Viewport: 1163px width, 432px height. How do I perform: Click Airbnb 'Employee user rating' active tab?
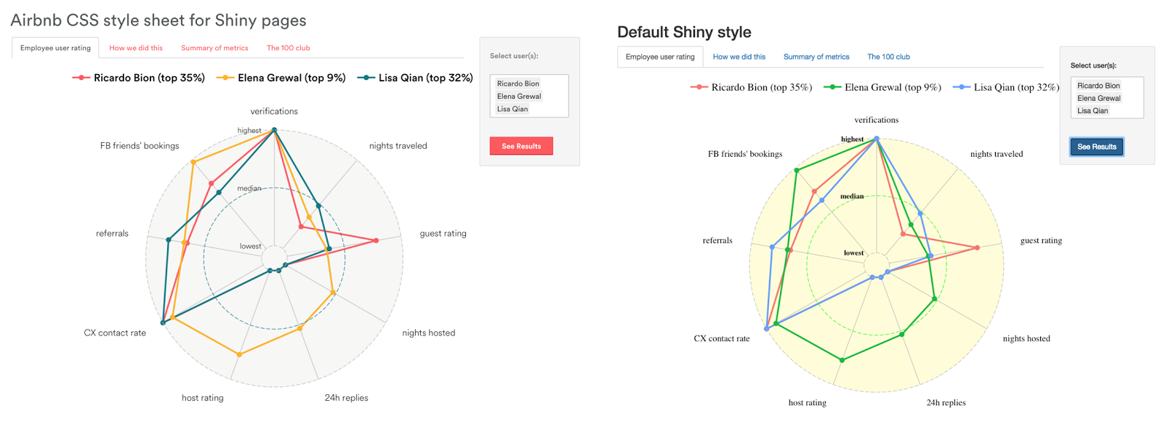point(55,48)
